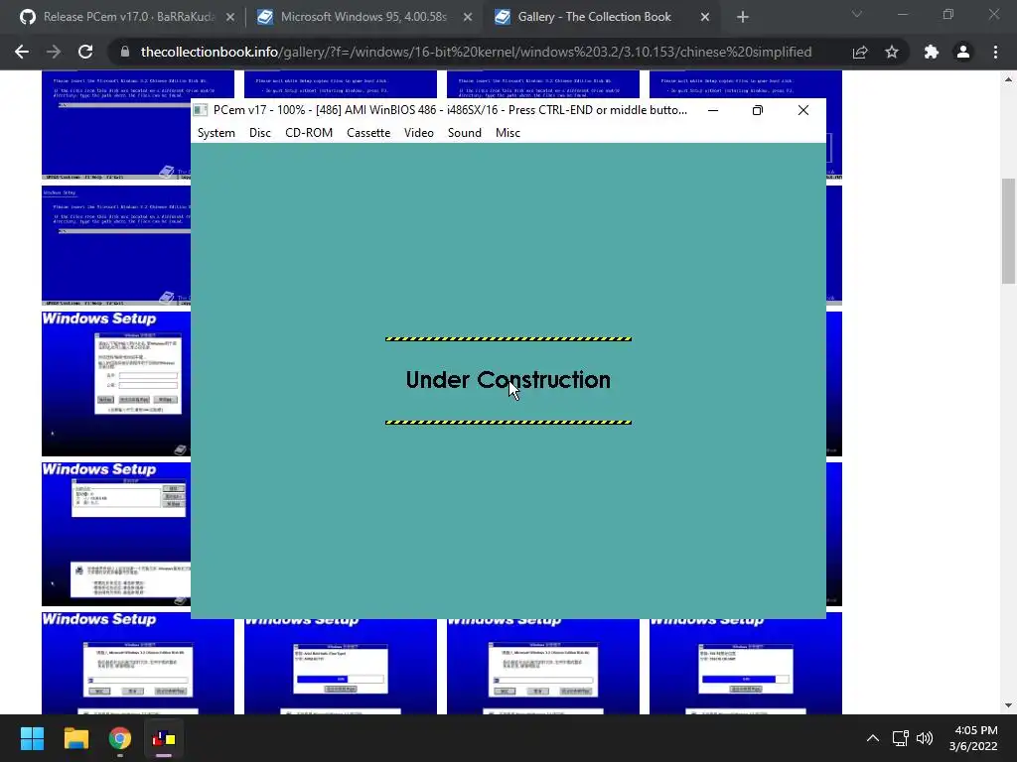Open the Misc menu in PCem

pyautogui.click(x=508, y=133)
